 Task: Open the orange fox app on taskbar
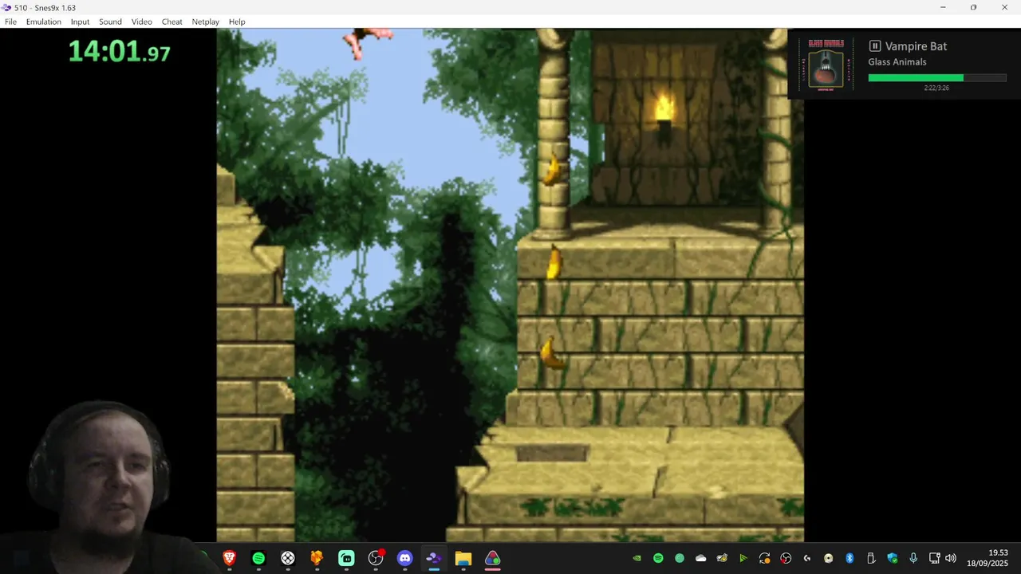click(317, 559)
